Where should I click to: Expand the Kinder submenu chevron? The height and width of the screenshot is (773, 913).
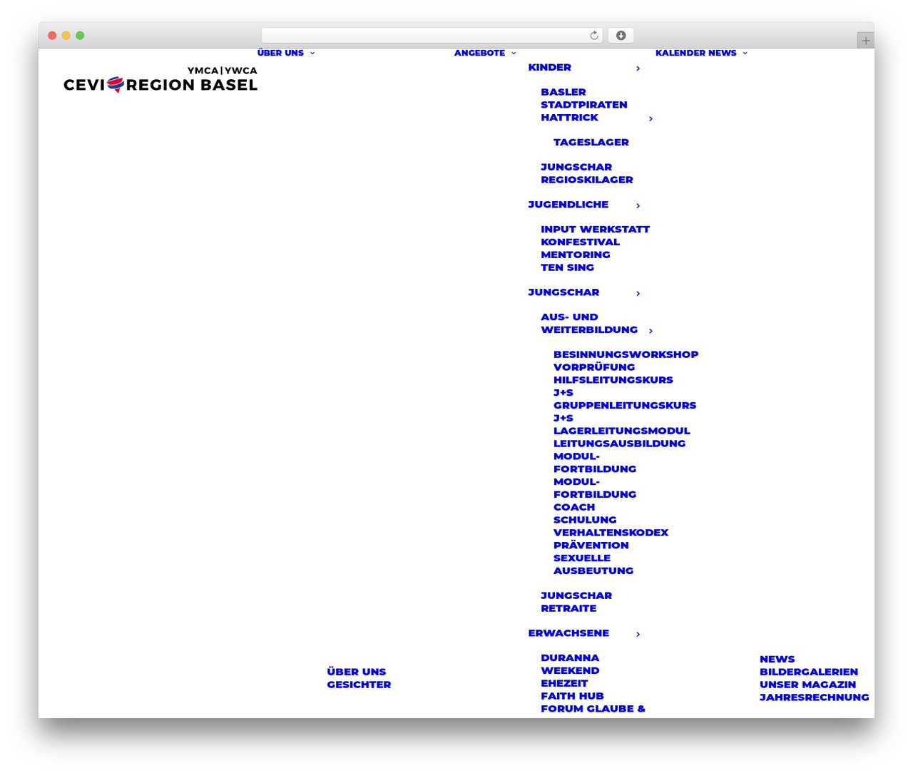[x=638, y=68]
